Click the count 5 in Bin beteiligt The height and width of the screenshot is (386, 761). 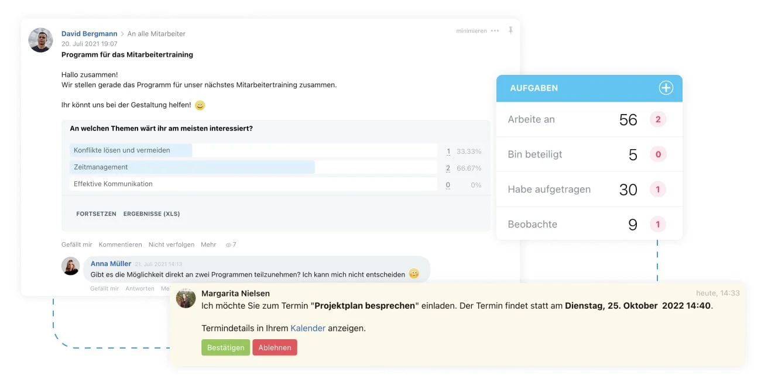click(x=633, y=155)
